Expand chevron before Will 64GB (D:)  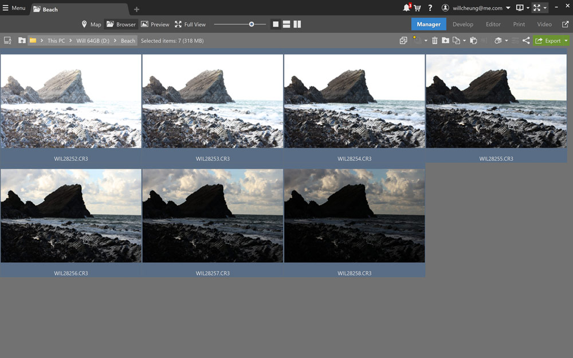[x=70, y=41]
